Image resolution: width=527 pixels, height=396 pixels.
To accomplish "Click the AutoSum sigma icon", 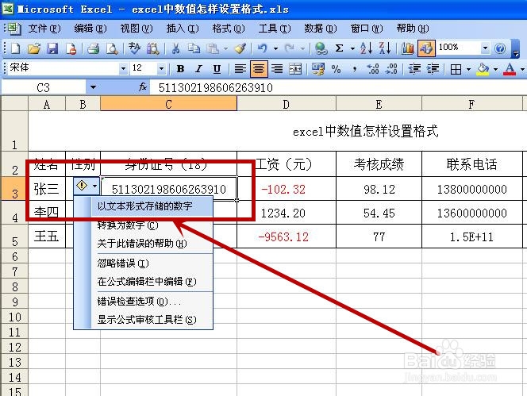I will [x=340, y=48].
